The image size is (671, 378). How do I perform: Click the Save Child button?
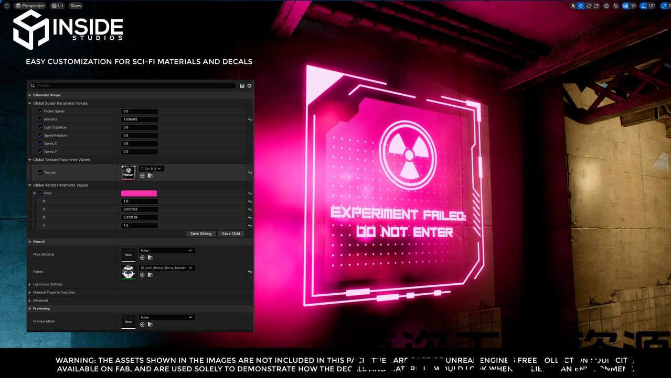[231, 234]
